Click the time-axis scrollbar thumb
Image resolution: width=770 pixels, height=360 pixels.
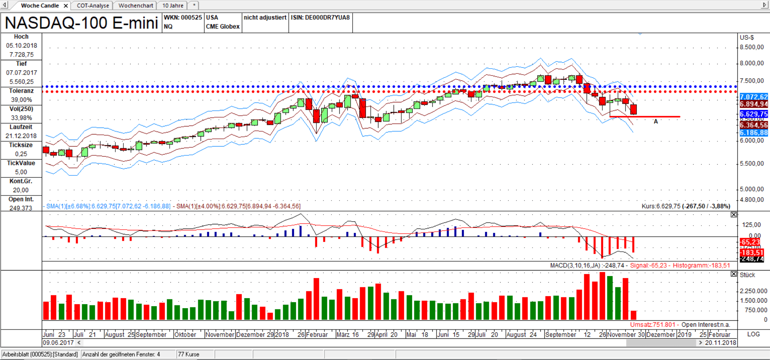[x=661, y=343]
